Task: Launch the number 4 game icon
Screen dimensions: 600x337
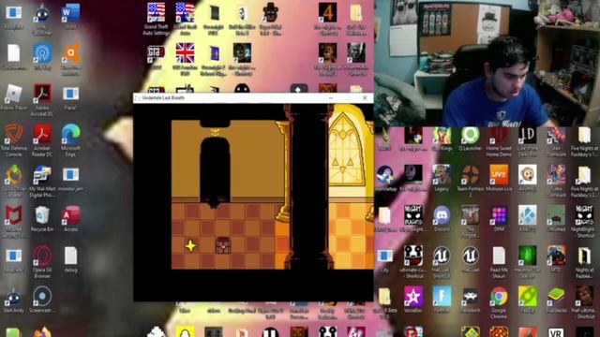Action: [x=327, y=13]
